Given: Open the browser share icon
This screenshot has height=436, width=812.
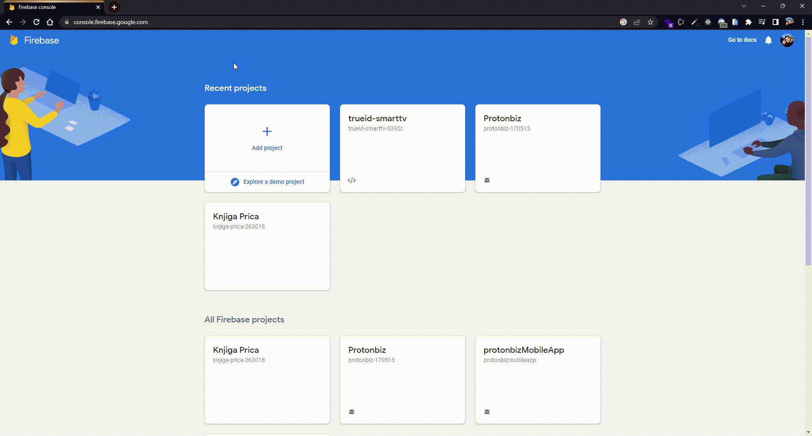Looking at the screenshot, I should tap(637, 22).
